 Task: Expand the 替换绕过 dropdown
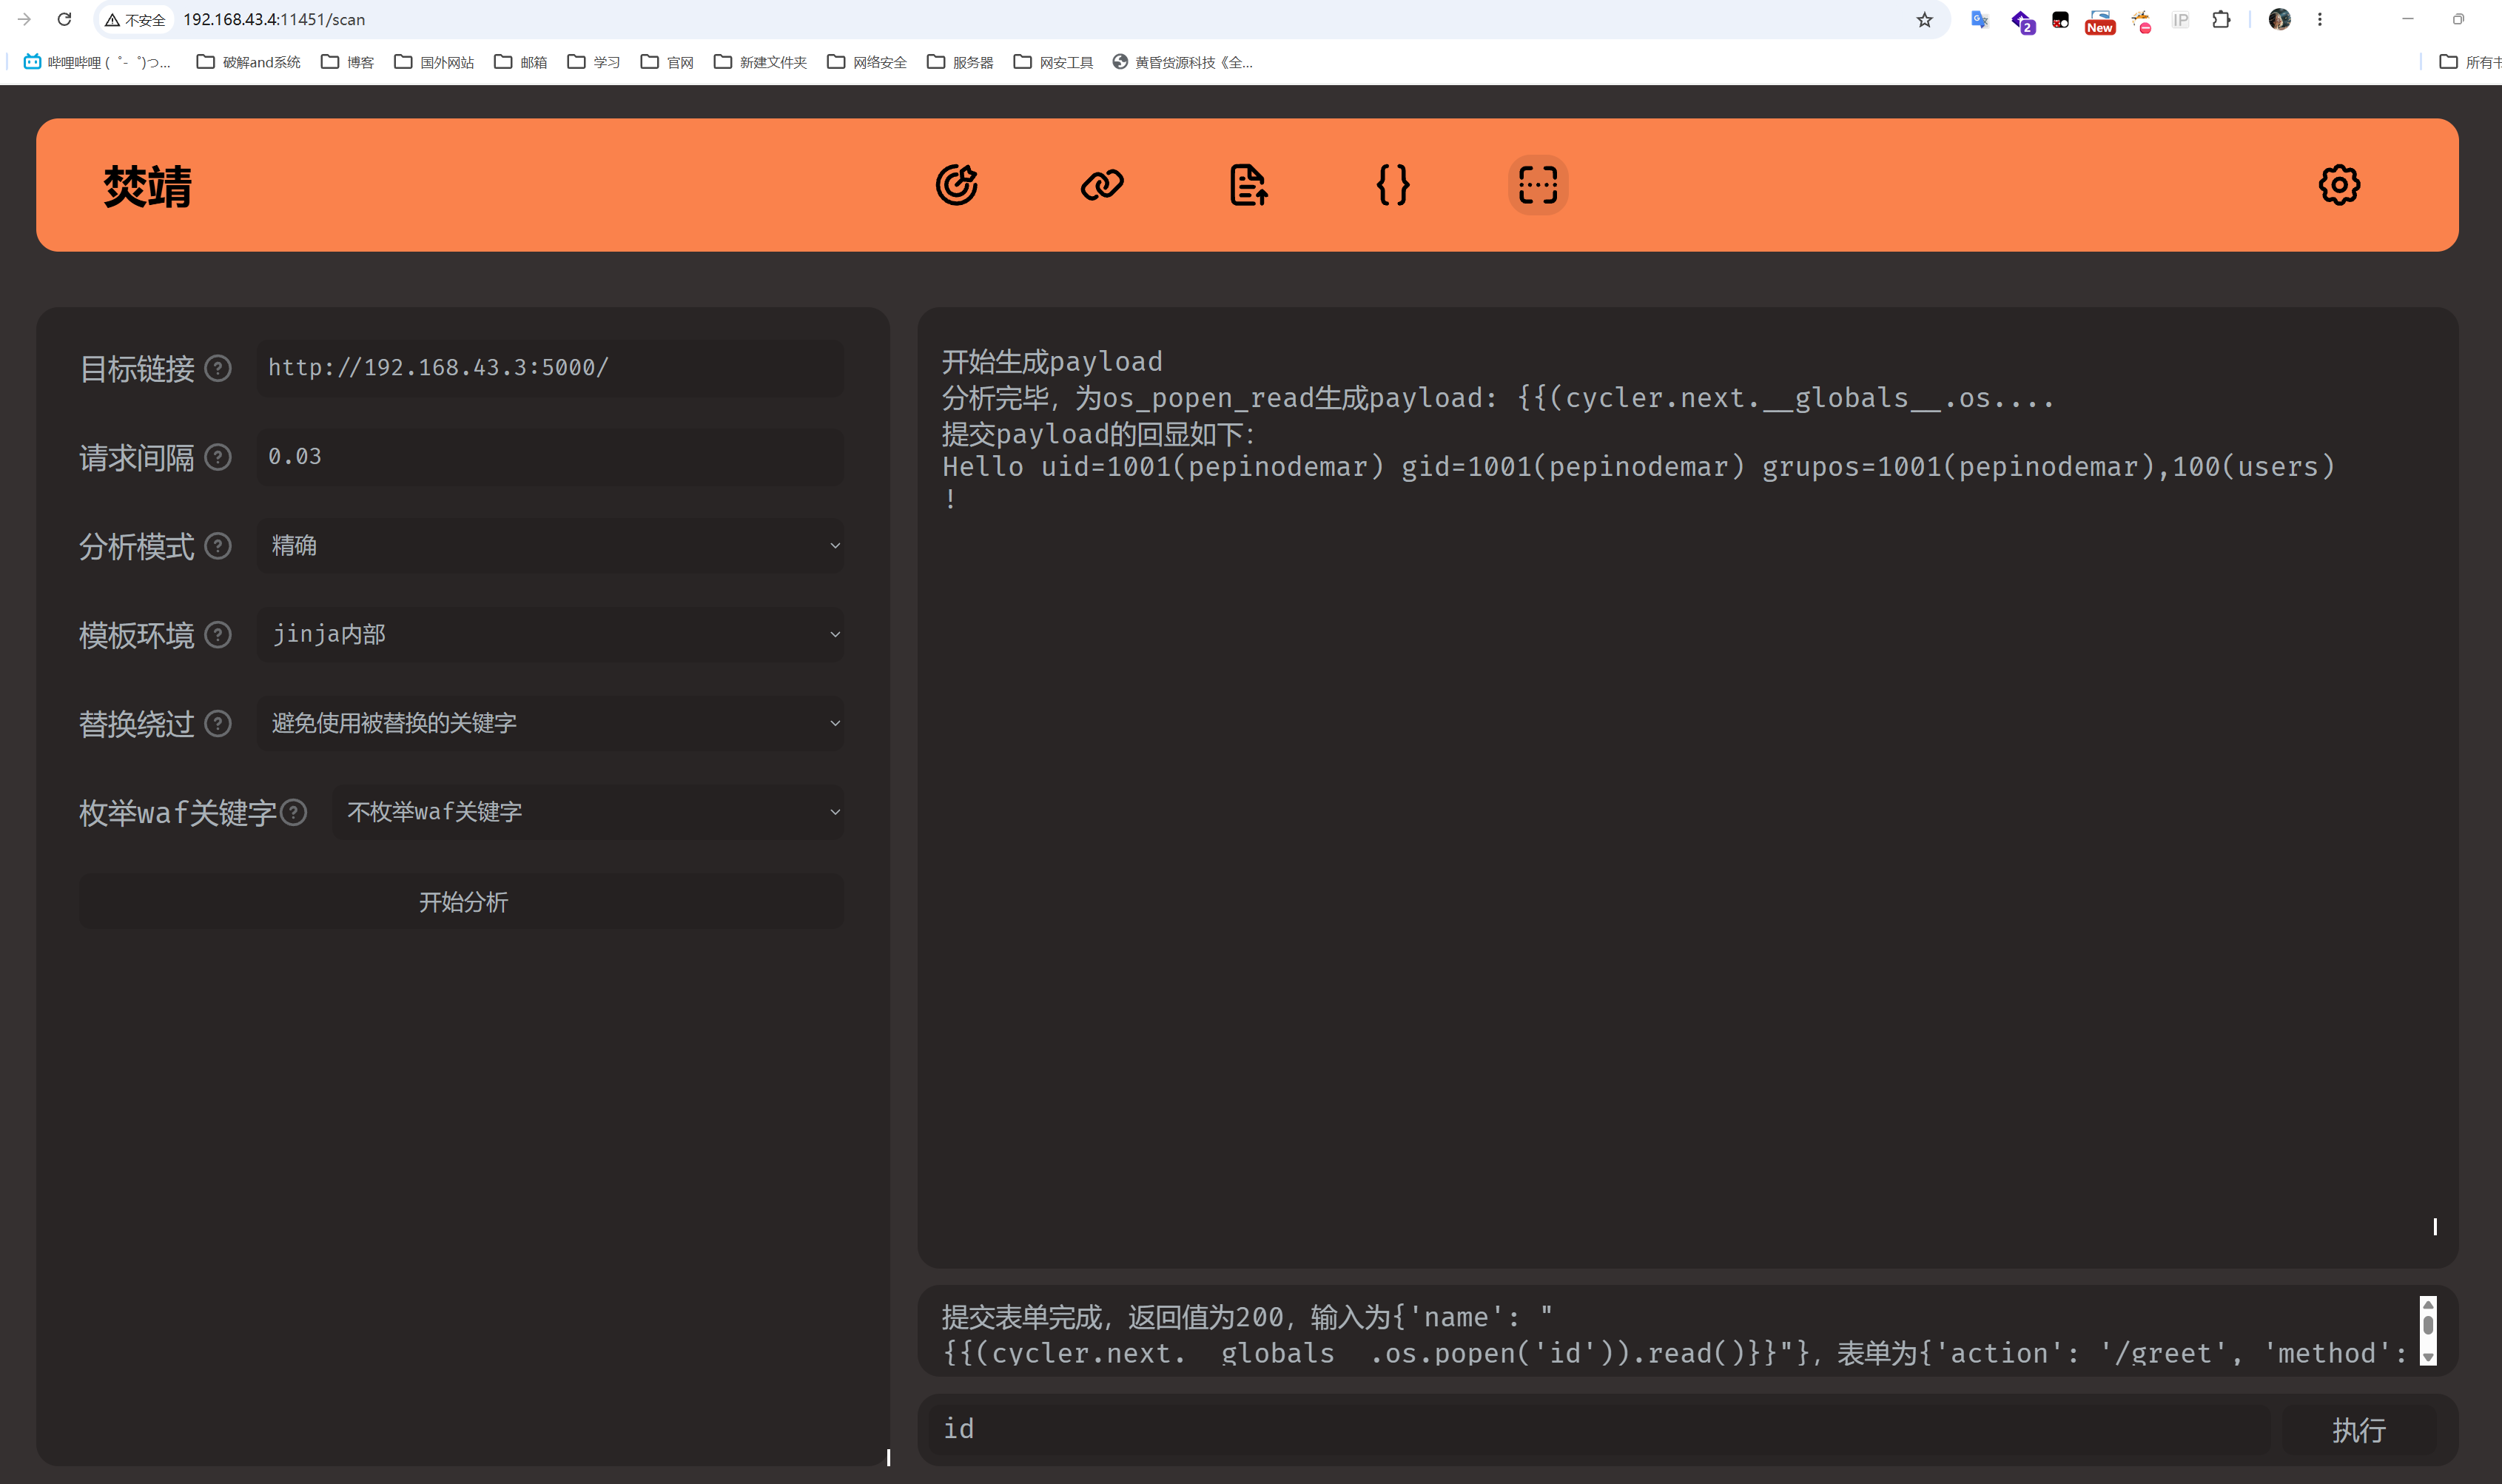click(x=551, y=724)
